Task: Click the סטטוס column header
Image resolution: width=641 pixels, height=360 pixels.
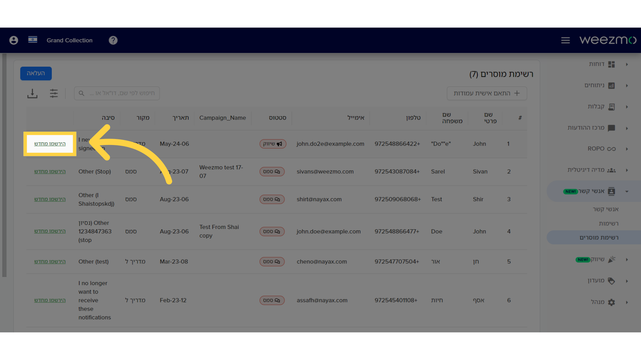Action: [278, 118]
